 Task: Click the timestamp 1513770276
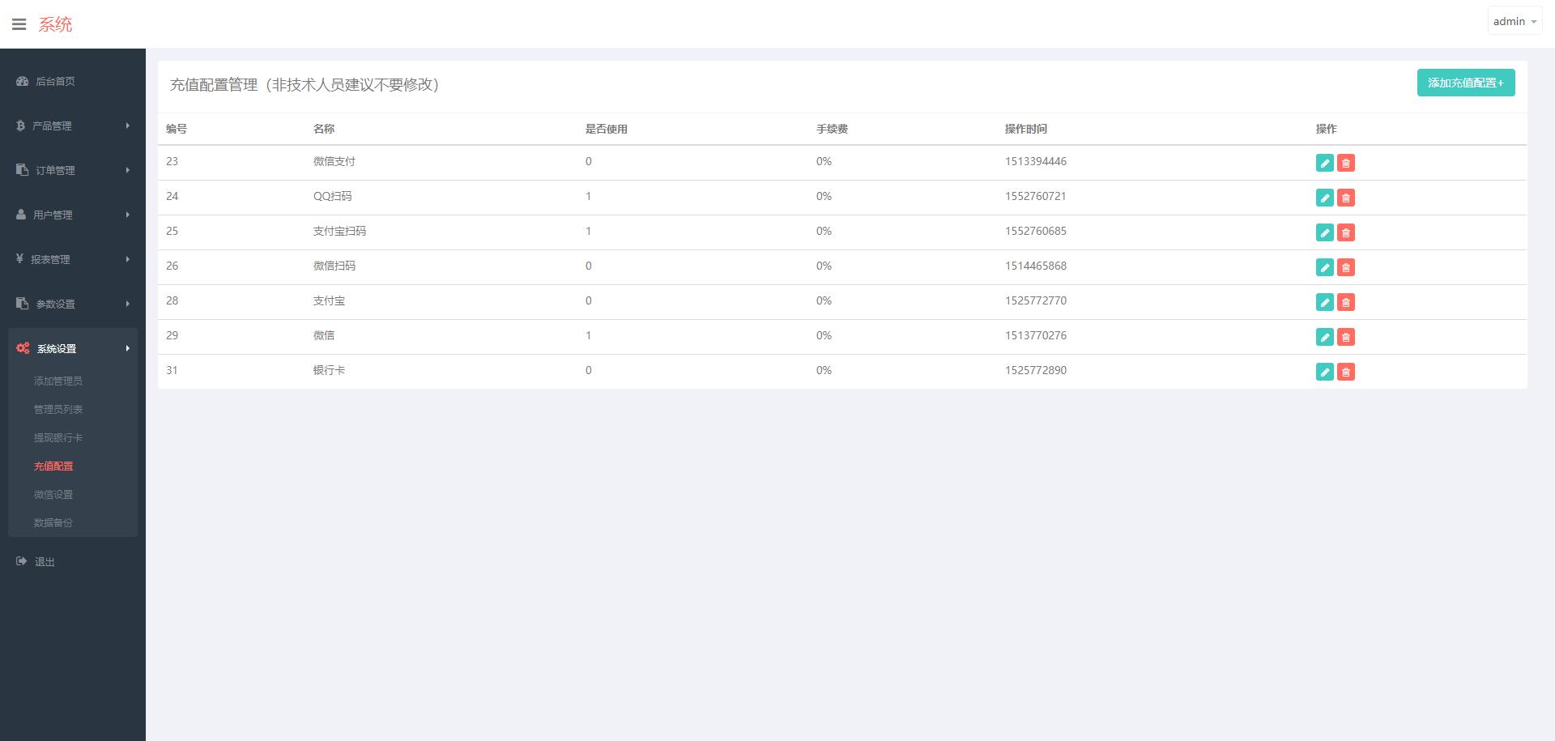coord(1036,335)
